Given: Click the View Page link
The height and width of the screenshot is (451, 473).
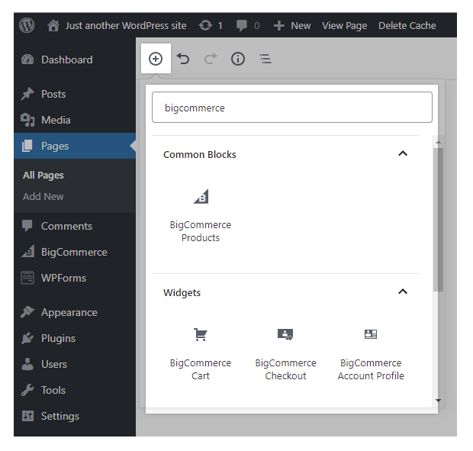Looking at the screenshot, I should 344,25.
